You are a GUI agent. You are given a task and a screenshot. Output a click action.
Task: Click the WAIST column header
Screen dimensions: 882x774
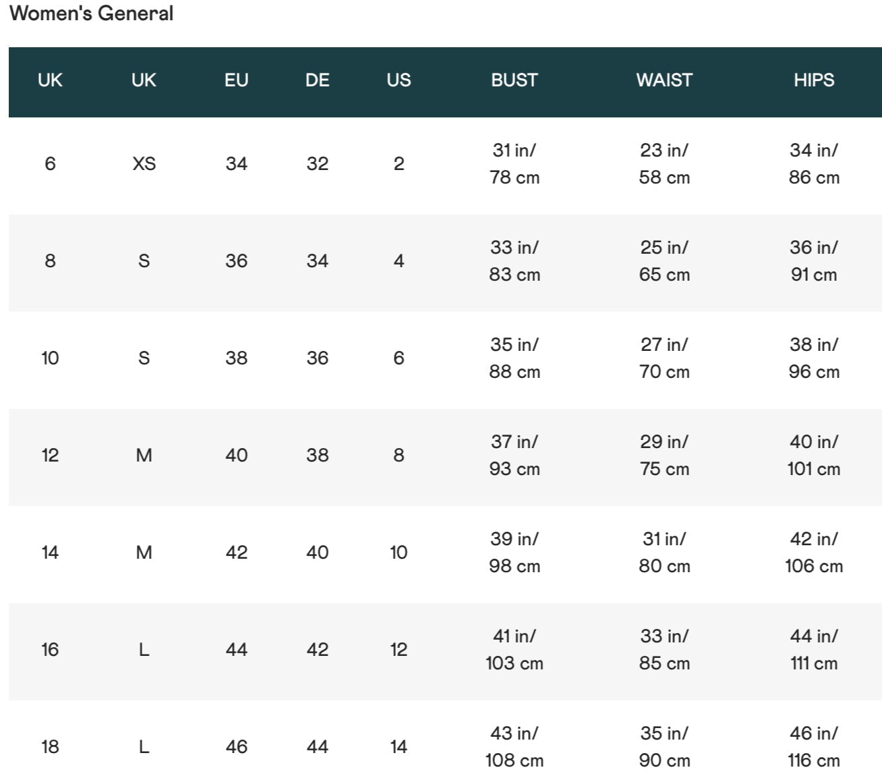664,80
